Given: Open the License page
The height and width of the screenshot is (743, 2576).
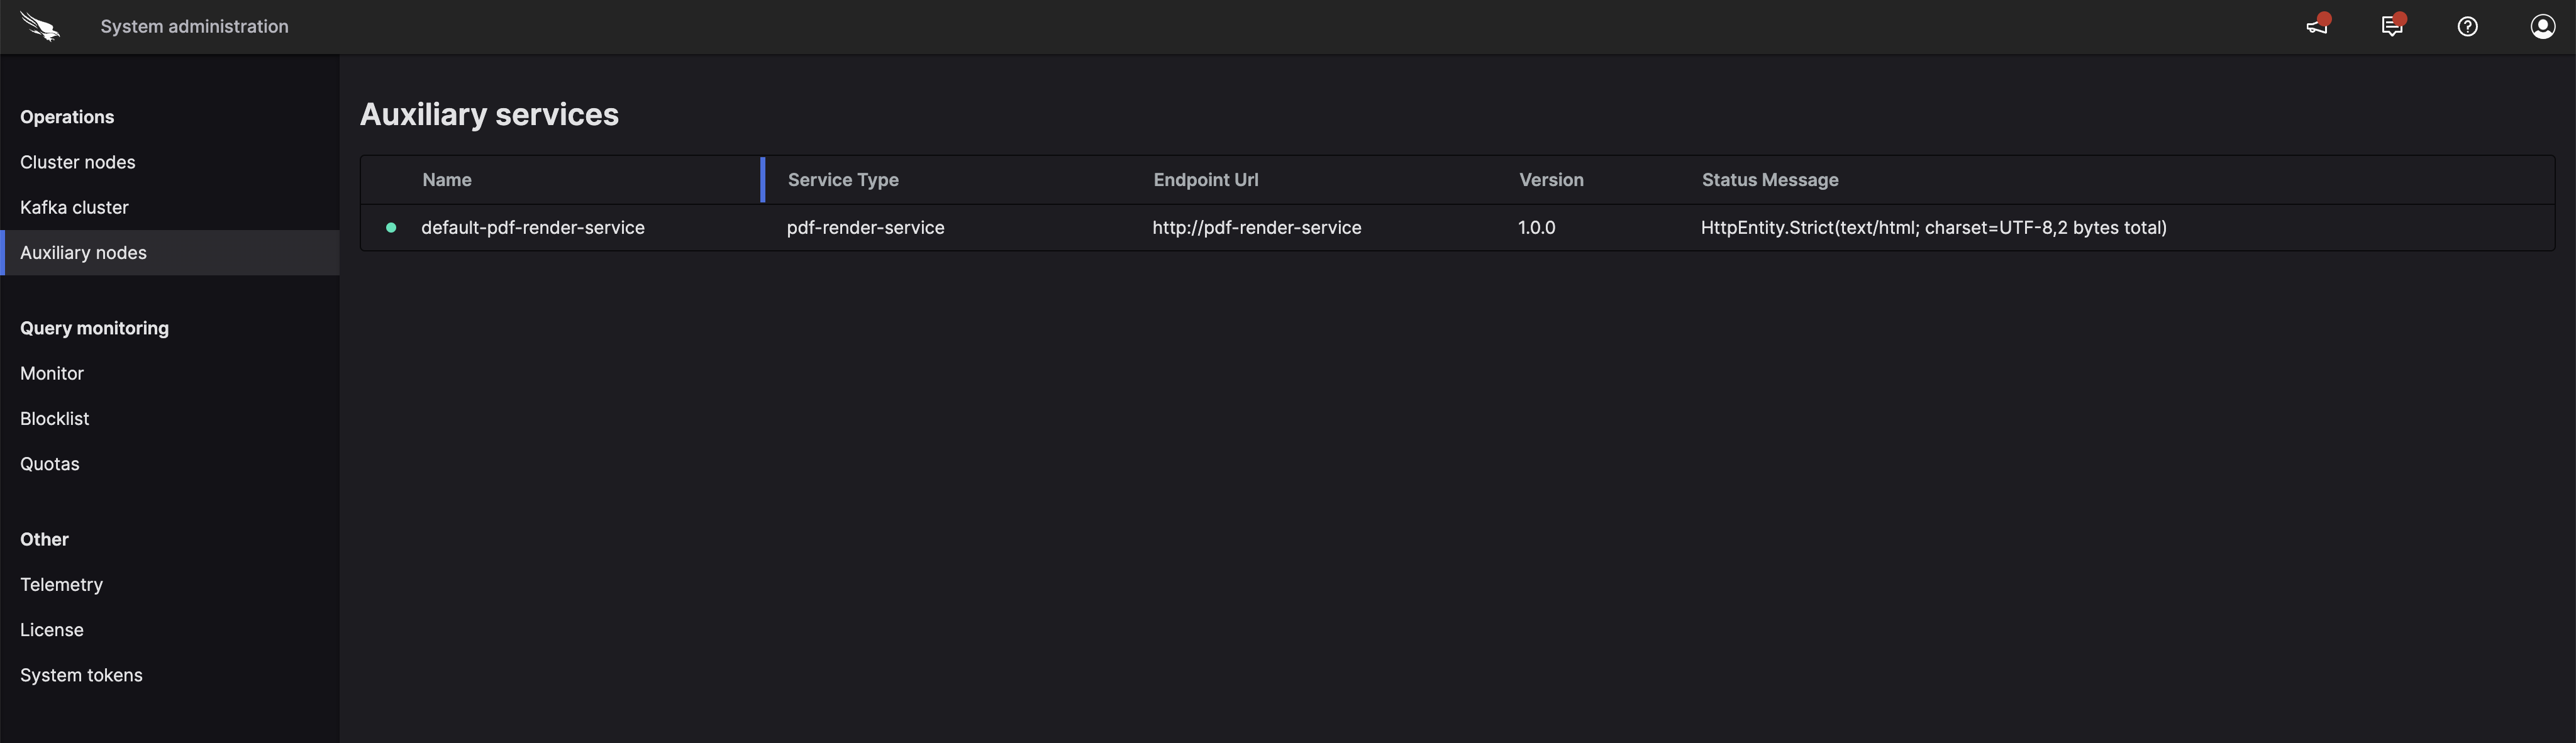Looking at the screenshot, I should tap(52, 629).
